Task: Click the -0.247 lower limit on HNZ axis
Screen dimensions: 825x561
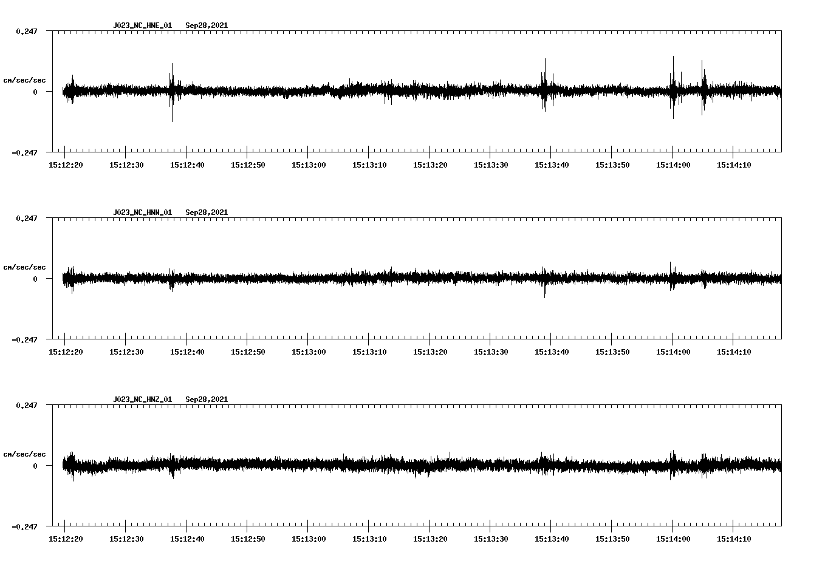Action: (24, 526)
